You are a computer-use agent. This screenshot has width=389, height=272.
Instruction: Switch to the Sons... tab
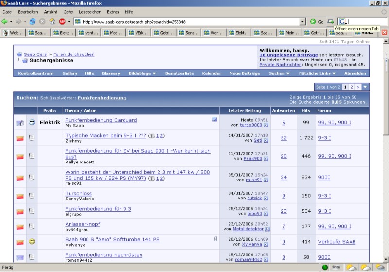(x=189, y=33)
